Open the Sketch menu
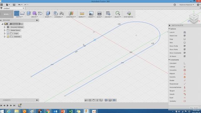 pyautogui.click(x=19, y=17)
